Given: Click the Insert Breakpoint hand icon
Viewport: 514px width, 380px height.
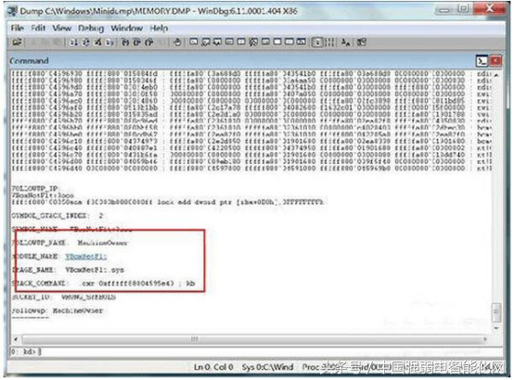Looking at the screenshot, I should pyautogui.click(x=177, y=42).
